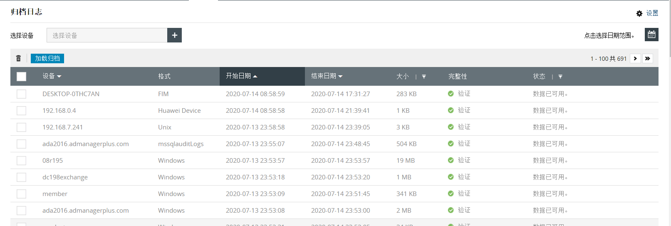Click the 大小 column header text

[403, 76]
